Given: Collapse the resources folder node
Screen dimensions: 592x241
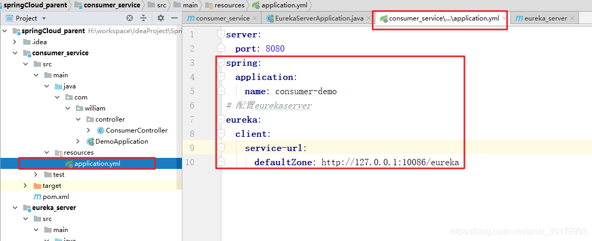Looking at the screenshot, I should pos(46,153).
